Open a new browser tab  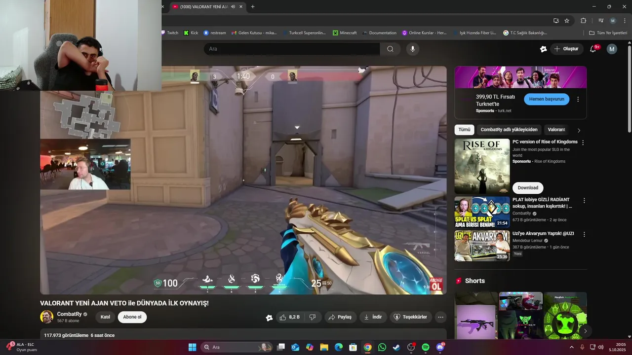click(x=253, y=6)
